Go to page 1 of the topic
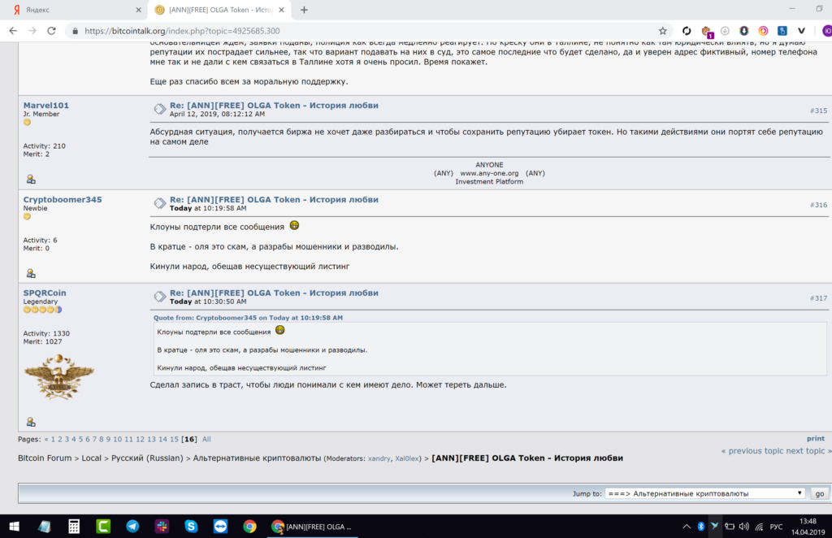This screenshot has width=832, height=538. (x=53, y=440)
